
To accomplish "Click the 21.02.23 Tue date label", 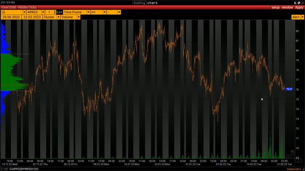I will tap(285, 164).
